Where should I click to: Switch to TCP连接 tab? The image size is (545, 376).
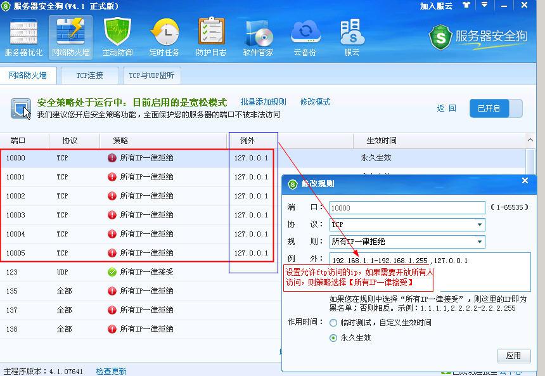[90, 75]
